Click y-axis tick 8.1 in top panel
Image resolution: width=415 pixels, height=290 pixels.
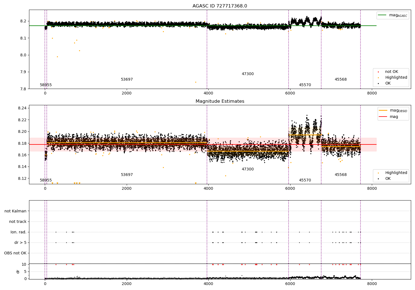coord(23,38)
